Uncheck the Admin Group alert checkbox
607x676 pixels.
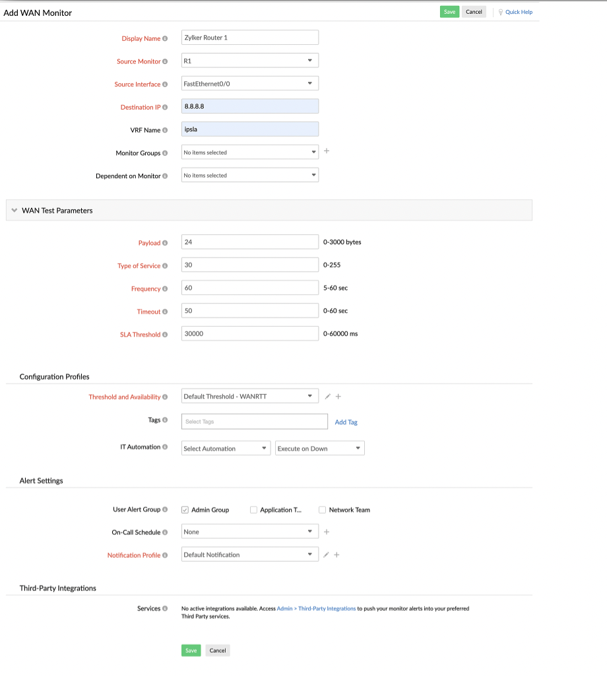[x=185, y=509]
